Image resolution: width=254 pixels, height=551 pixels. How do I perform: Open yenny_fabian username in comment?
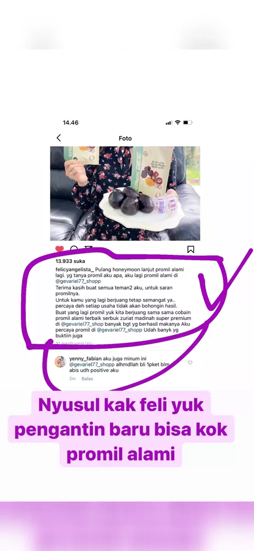(83, 359)
